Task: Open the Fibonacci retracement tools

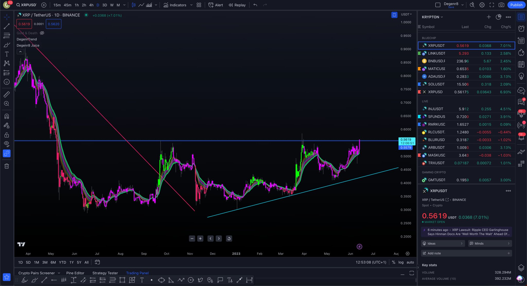Action: [7, 36]
